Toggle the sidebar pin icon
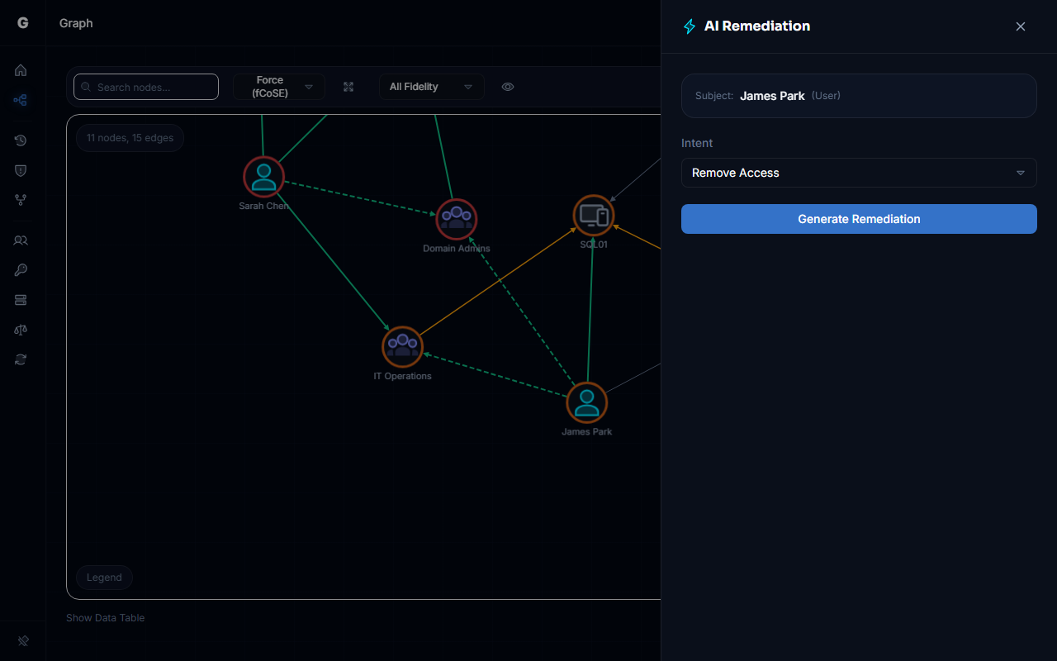 [x=23, y=640]
